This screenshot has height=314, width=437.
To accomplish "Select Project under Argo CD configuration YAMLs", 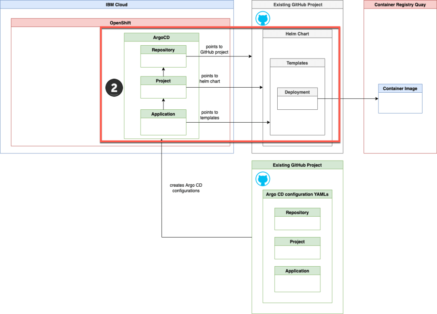I will (x=297, y=248).
